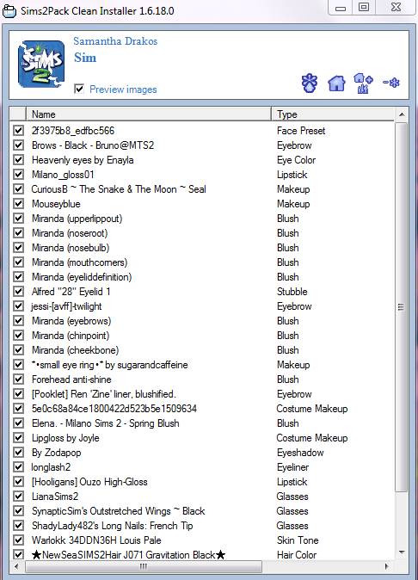
Task: Toggle Alfred "28" Eyelid 1 checkbox
Action: coord(18,292)
